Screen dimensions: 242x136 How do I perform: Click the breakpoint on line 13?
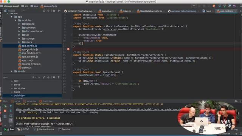coord(68,49)
